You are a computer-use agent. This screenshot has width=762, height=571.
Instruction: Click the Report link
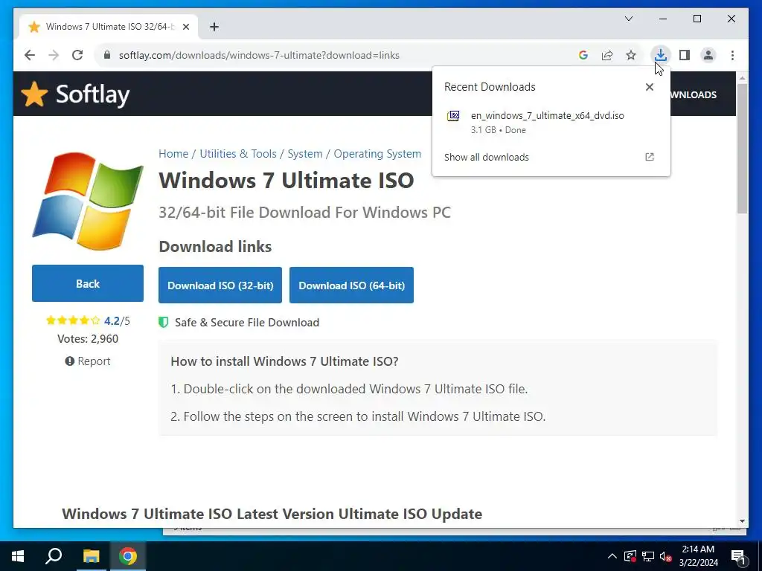(88, 361)
